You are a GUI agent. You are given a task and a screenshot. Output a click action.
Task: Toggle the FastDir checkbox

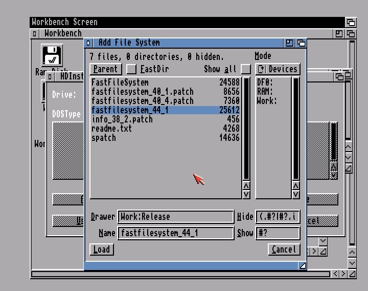131,69
